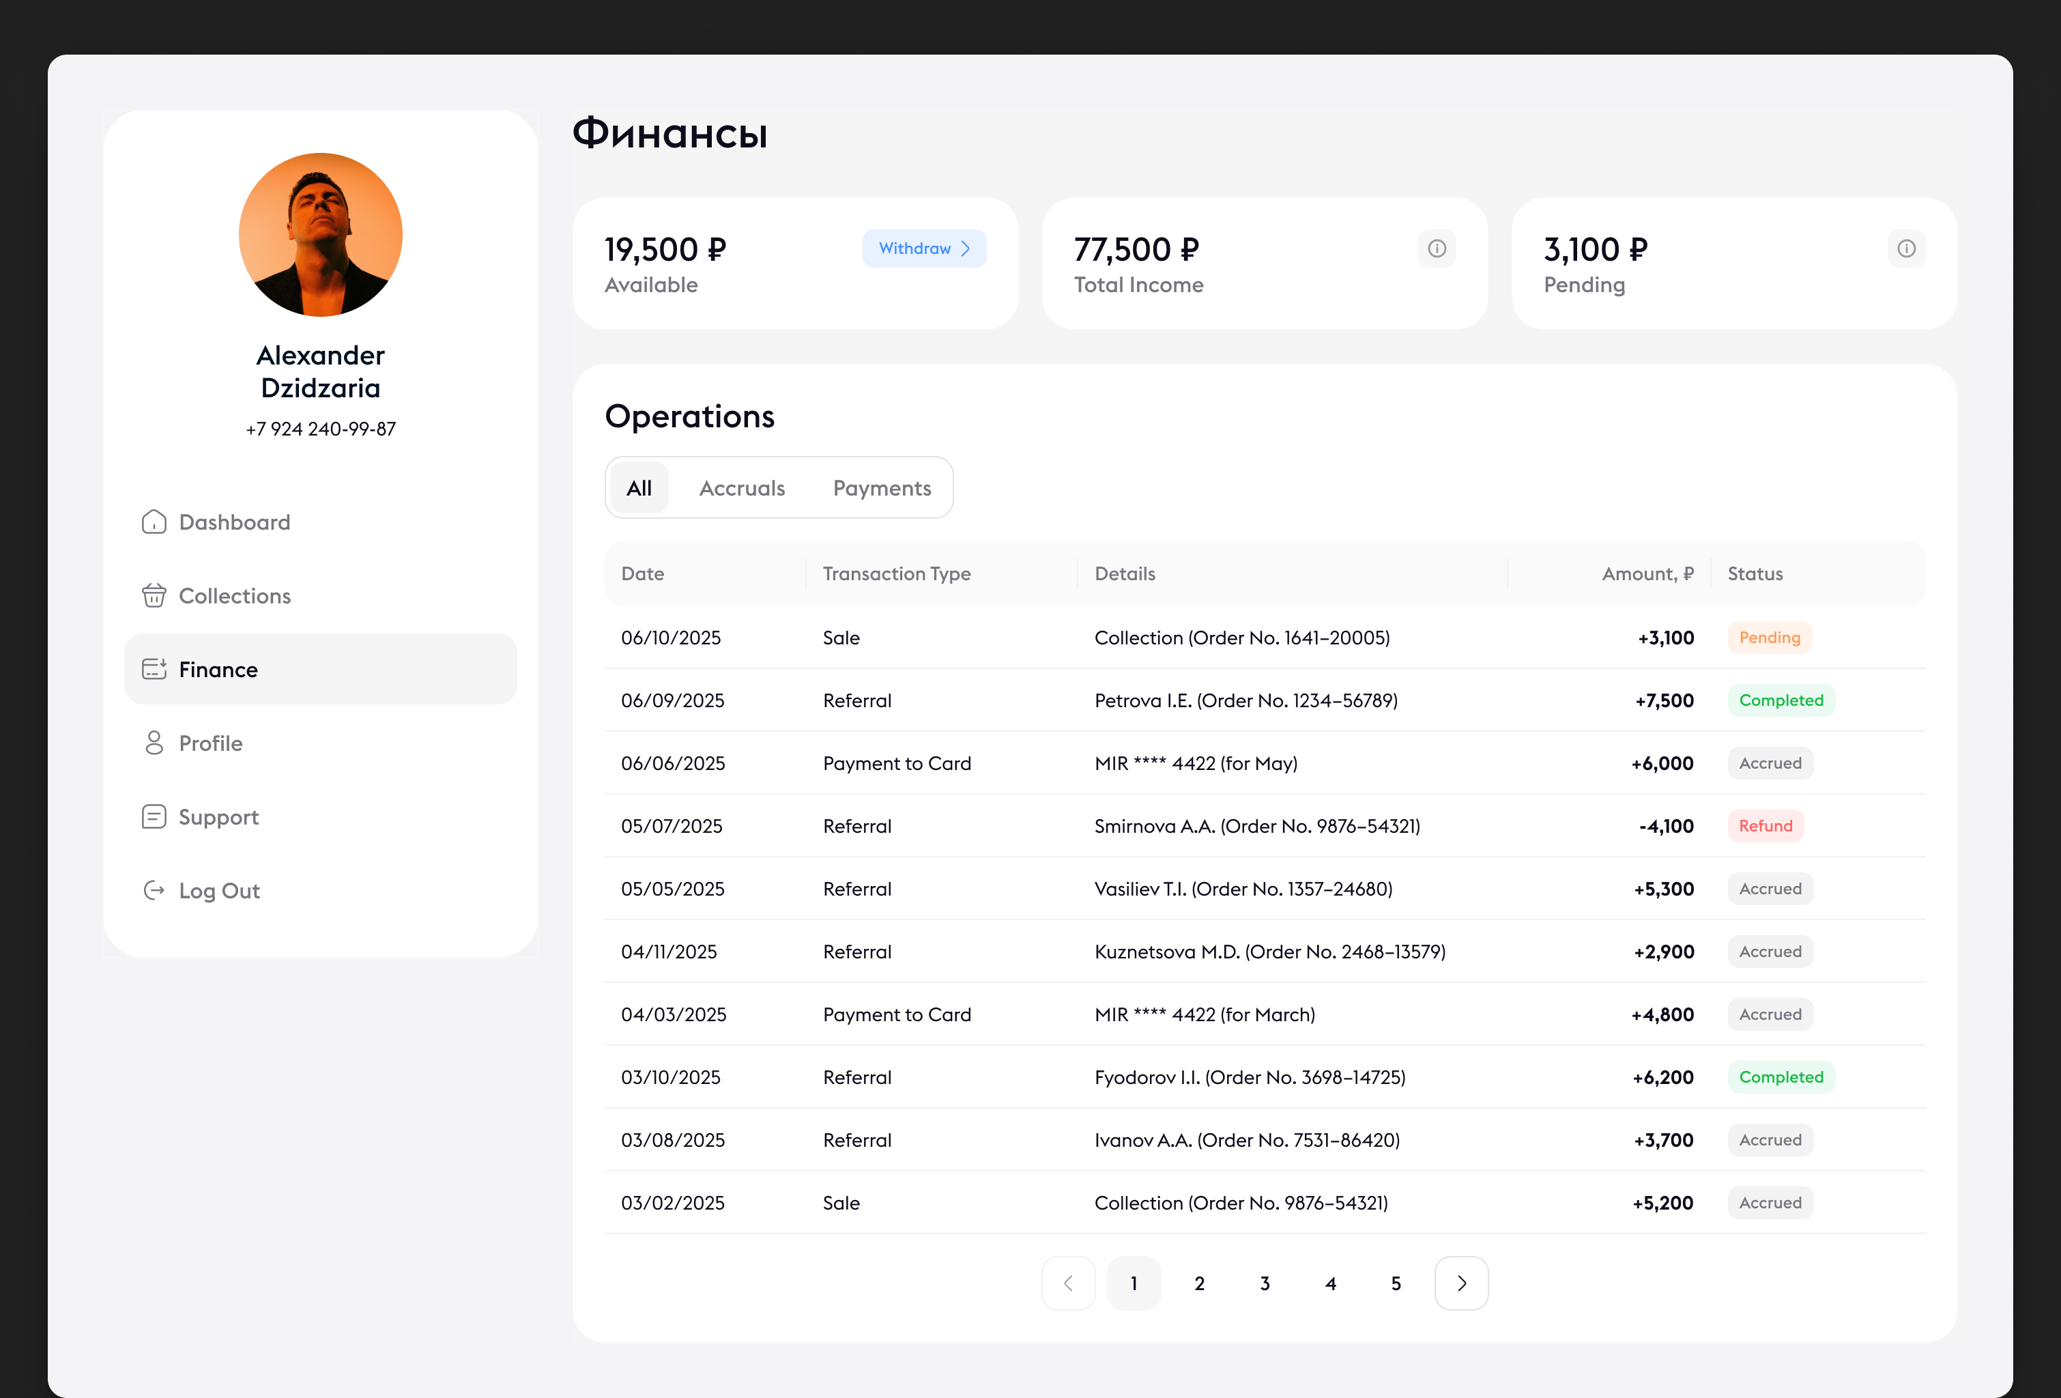This screenshot has height=1398, width=2061.
Task: Click info icon on Pending card
Action: (1906, 248)
